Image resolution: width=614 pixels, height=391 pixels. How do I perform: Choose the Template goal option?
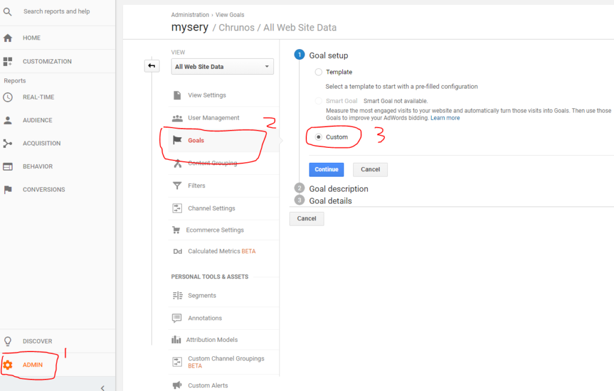click(318, 72)
